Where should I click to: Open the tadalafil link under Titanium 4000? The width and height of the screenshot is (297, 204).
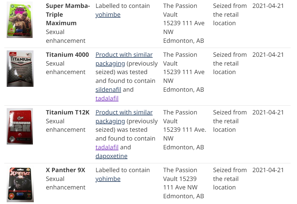pos(107,98)
